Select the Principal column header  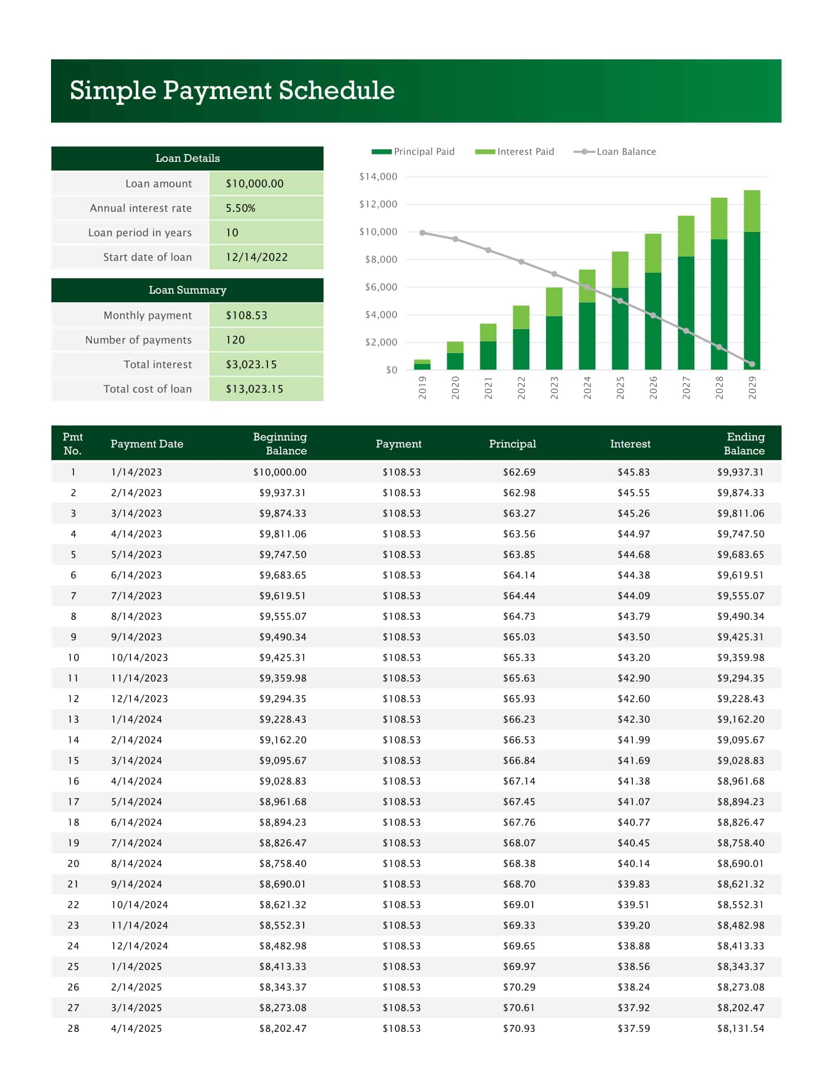point(512,444)
